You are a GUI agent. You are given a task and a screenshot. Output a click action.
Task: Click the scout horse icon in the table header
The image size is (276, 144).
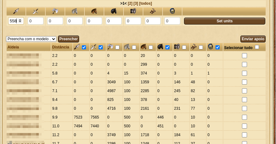[127, 47]
